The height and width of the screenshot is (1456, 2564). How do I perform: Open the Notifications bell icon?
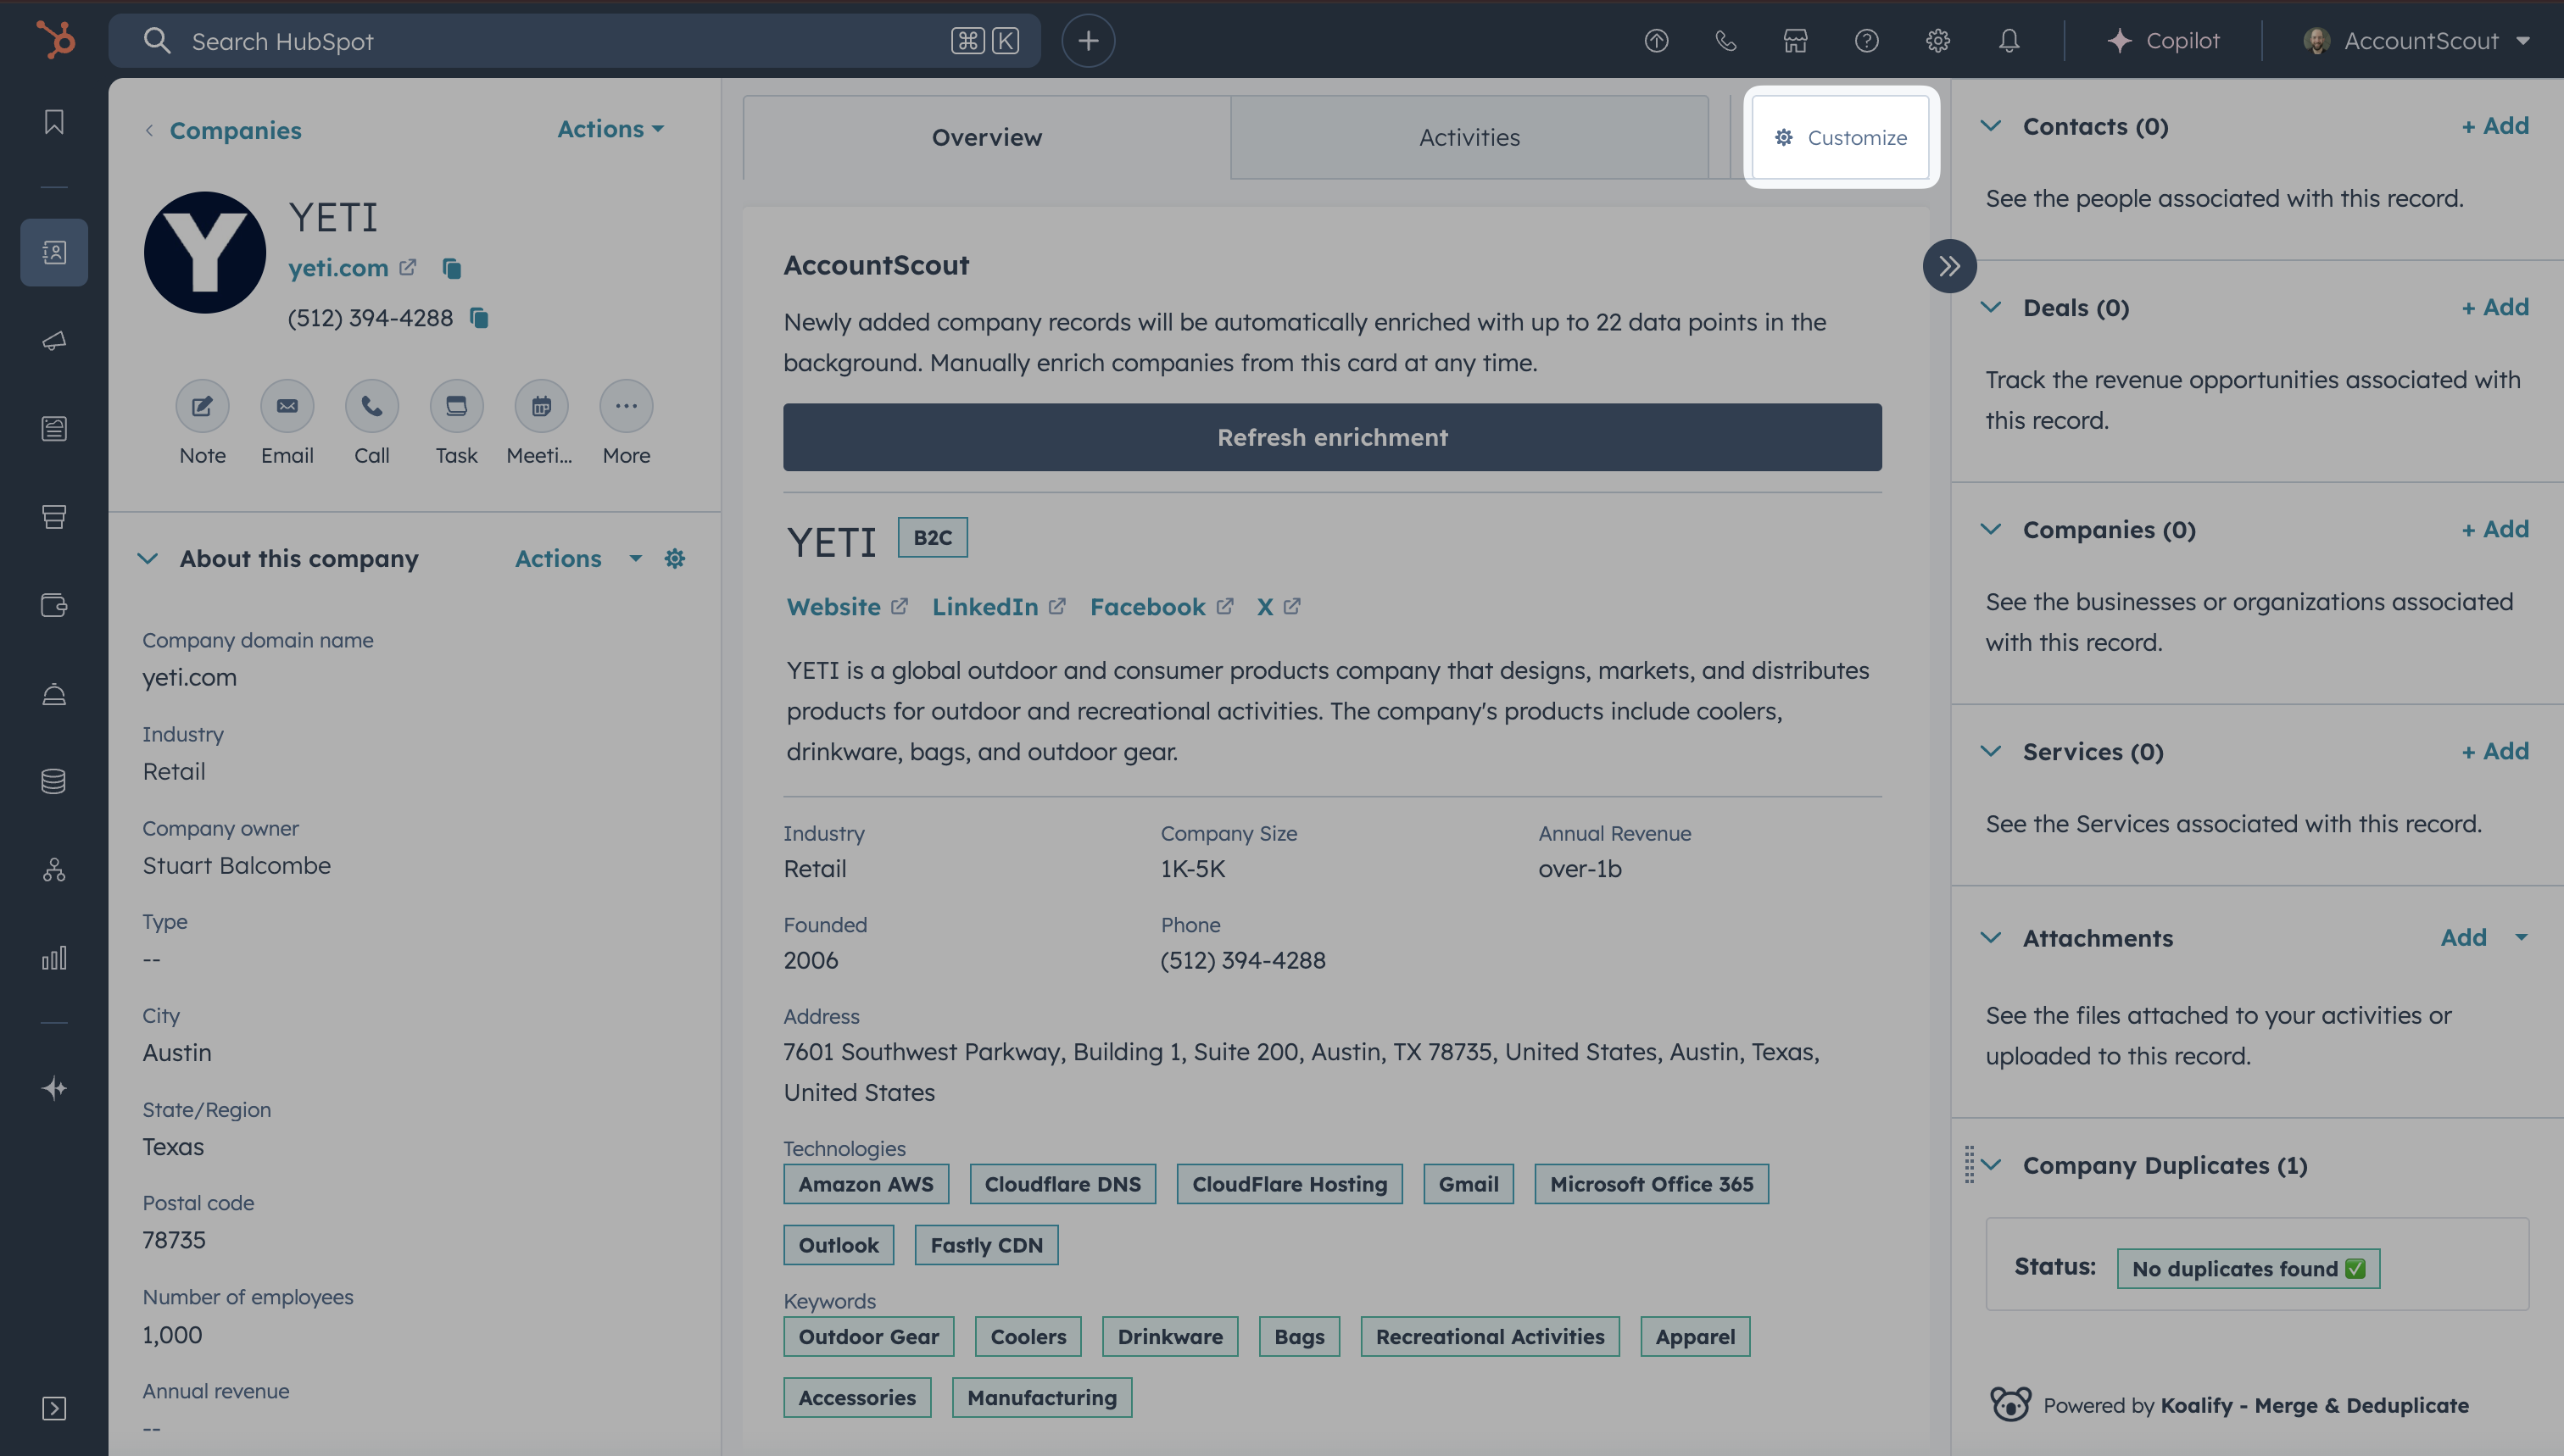(2009, 41)
